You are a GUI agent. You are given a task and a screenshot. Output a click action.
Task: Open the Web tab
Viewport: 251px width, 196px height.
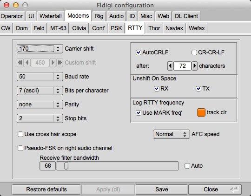point(163,16)
